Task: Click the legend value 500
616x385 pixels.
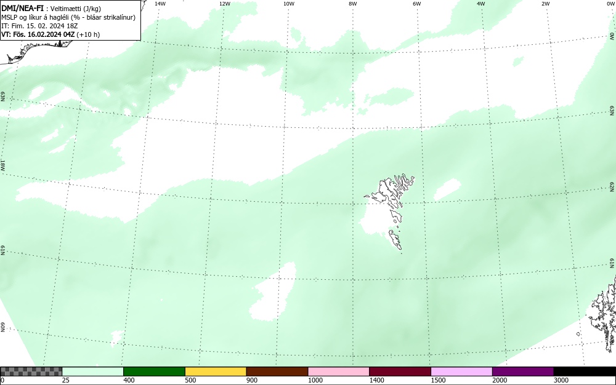Action: click(190, 380)
